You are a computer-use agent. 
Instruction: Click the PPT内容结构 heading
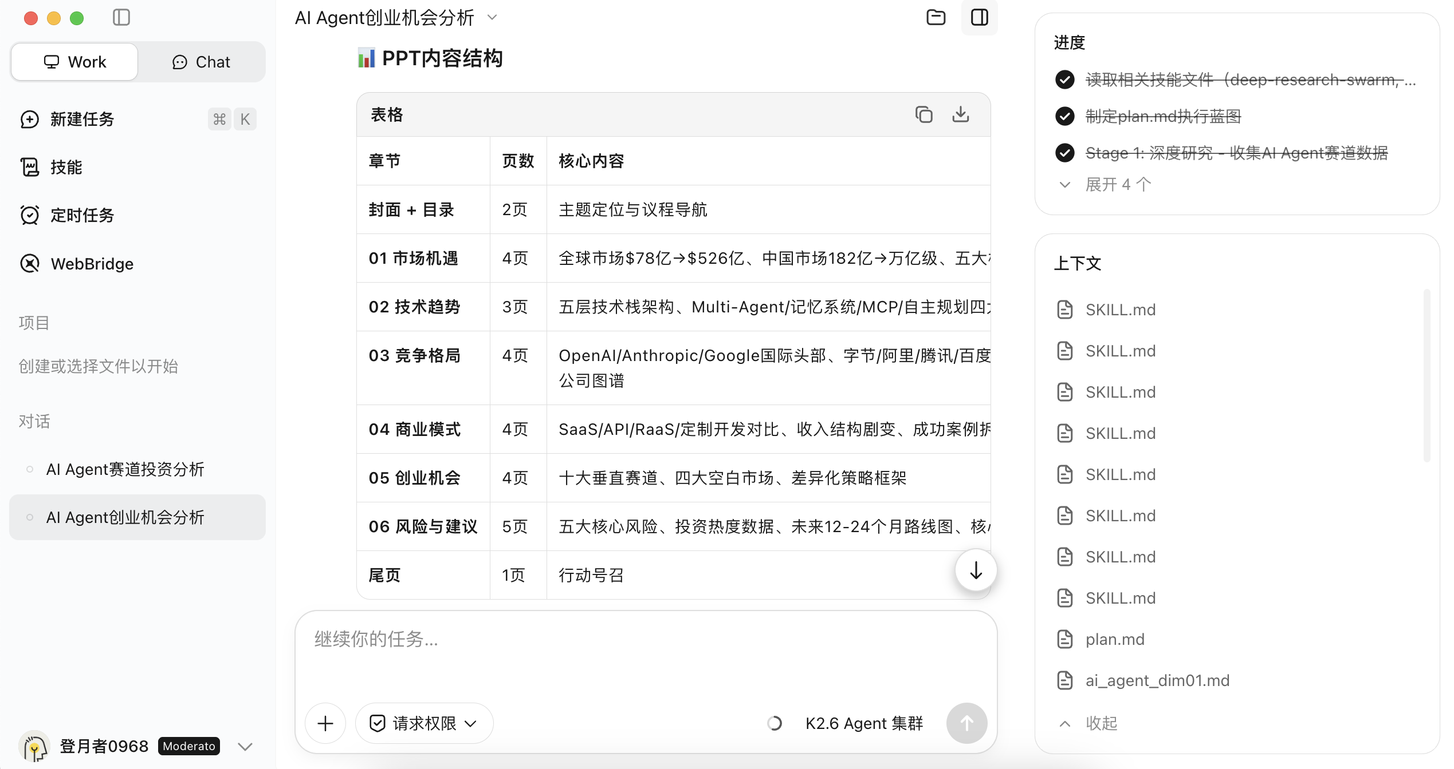[x=430, y=58]
